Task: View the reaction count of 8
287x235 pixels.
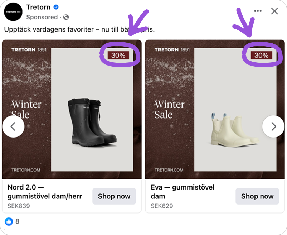Action: pos(17,221)
